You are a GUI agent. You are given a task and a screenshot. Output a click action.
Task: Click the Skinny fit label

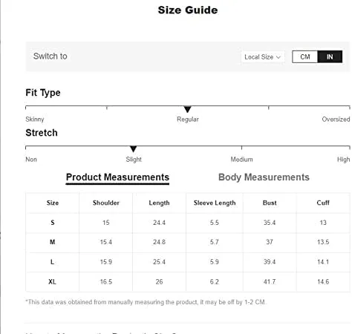[35, 119]
